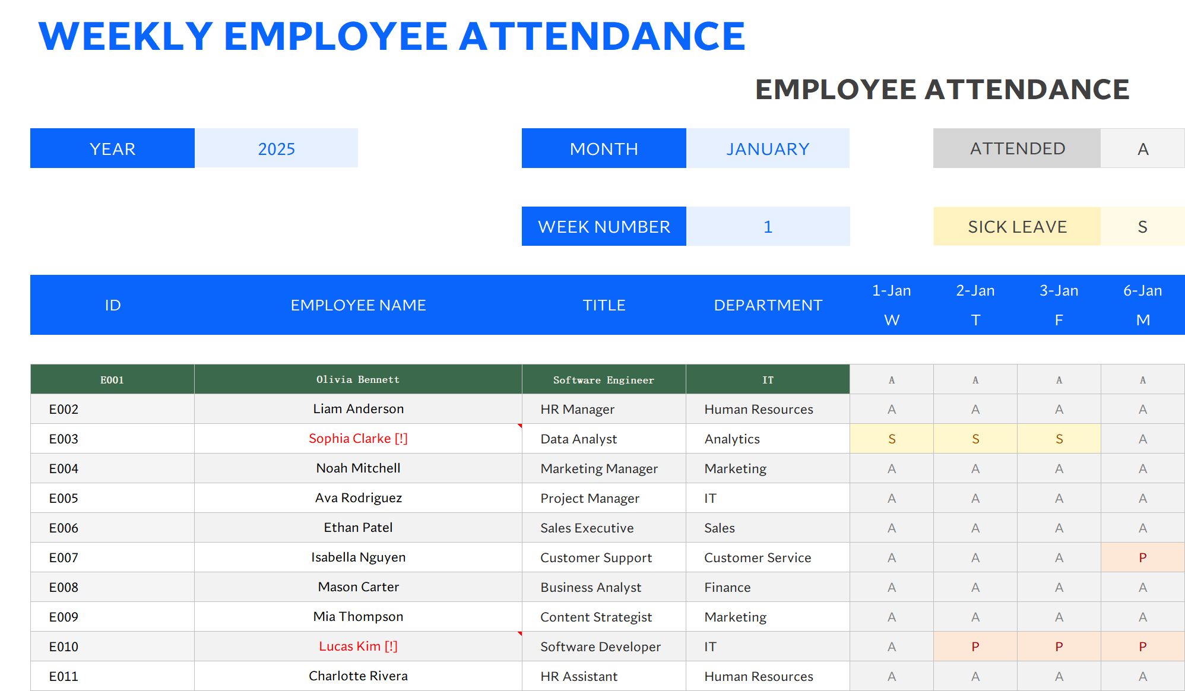
Task: Click Sophia Clarke's 1-Jan sick leave cell
Action: (x=891, y=439)
